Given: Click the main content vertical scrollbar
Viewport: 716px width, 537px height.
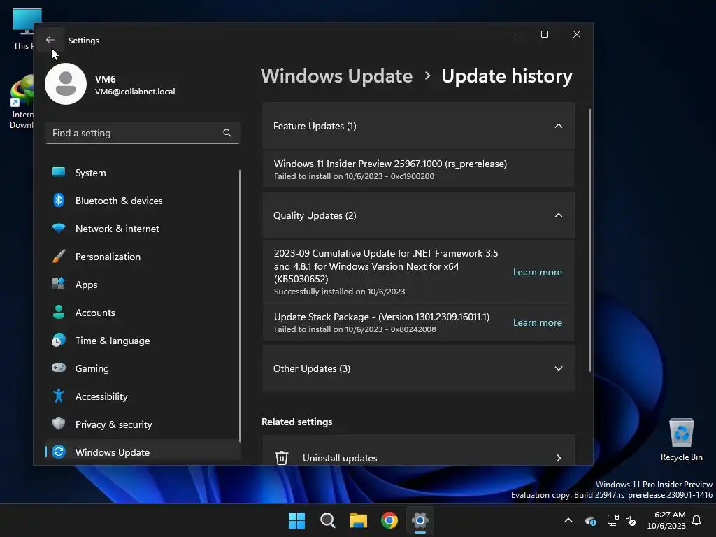Looking at the screenshot, I should [x=590, y=241].
